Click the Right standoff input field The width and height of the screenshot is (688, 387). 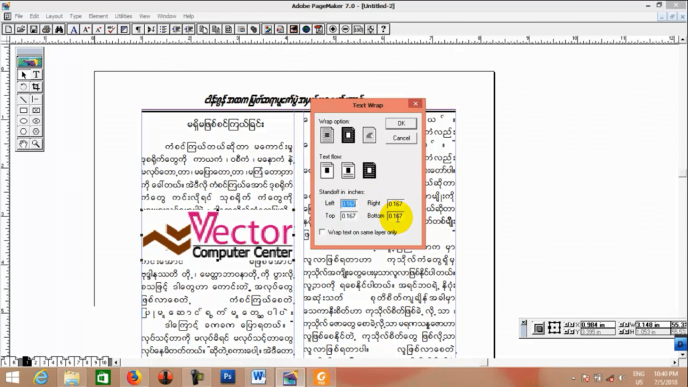pos(395,204)
